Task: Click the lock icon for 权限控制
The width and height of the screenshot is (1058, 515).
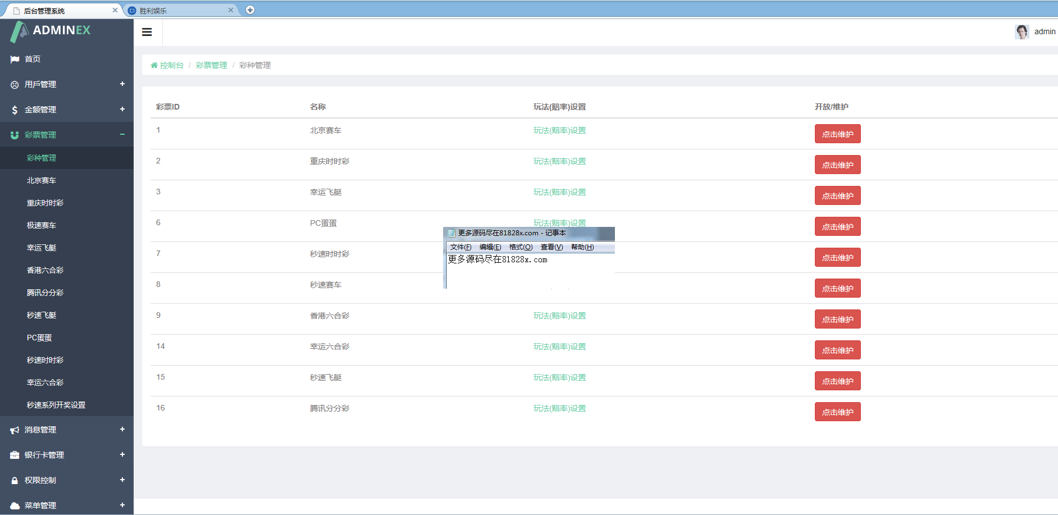Action: click(15, 481)
